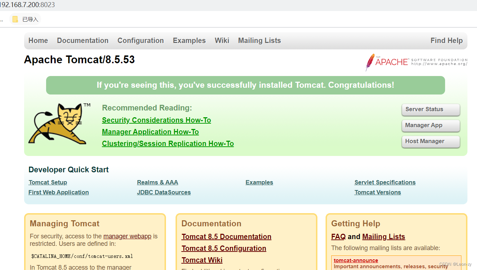
Task: Select the Examples item in the top navigation
Action: point(189,40)
